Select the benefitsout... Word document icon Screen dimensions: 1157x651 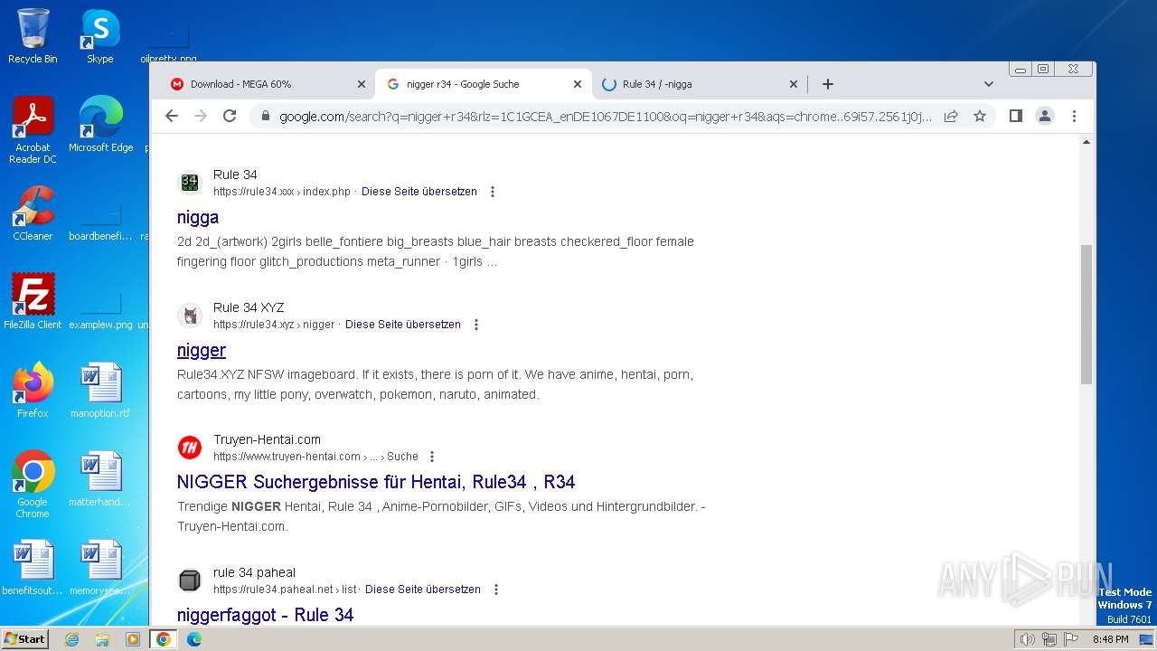pyautogui.click(x=33, y=567)
